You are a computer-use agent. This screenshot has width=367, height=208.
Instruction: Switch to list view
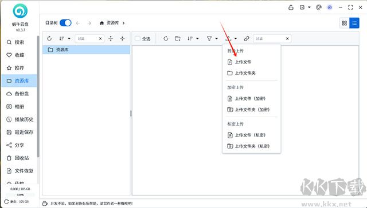tap(354, 23)
